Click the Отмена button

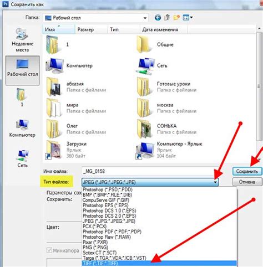tap(247, 182)
